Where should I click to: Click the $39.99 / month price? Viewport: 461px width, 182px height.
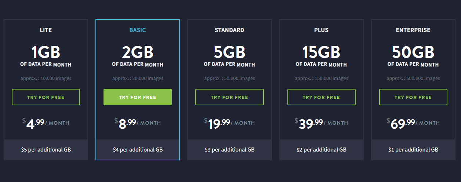click(322, 123)
